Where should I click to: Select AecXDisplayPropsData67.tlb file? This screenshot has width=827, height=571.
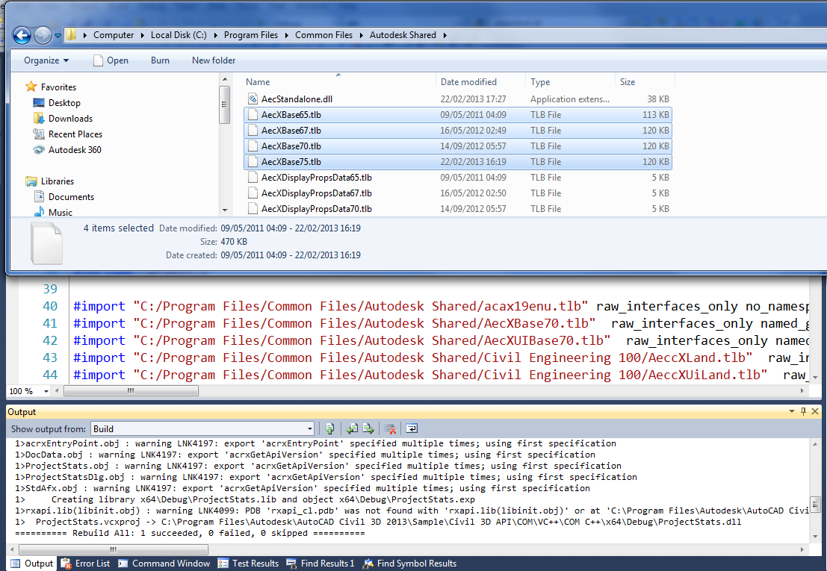click(x=458, y=193)
